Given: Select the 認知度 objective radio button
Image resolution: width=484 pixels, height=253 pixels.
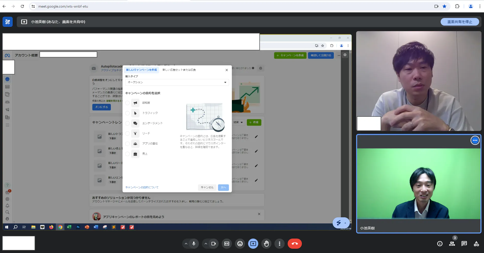Looking at the screenshot, I should pos(128,103).
